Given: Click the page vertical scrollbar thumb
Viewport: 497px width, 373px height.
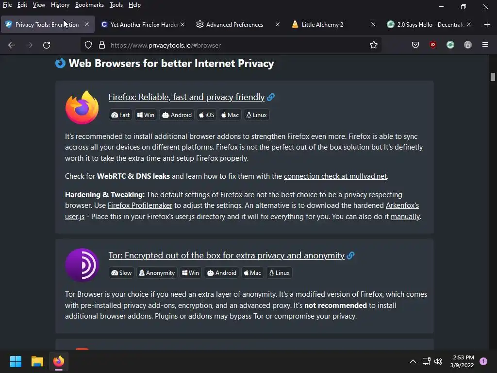Looking at the screenshot, I should coord(493,77).
